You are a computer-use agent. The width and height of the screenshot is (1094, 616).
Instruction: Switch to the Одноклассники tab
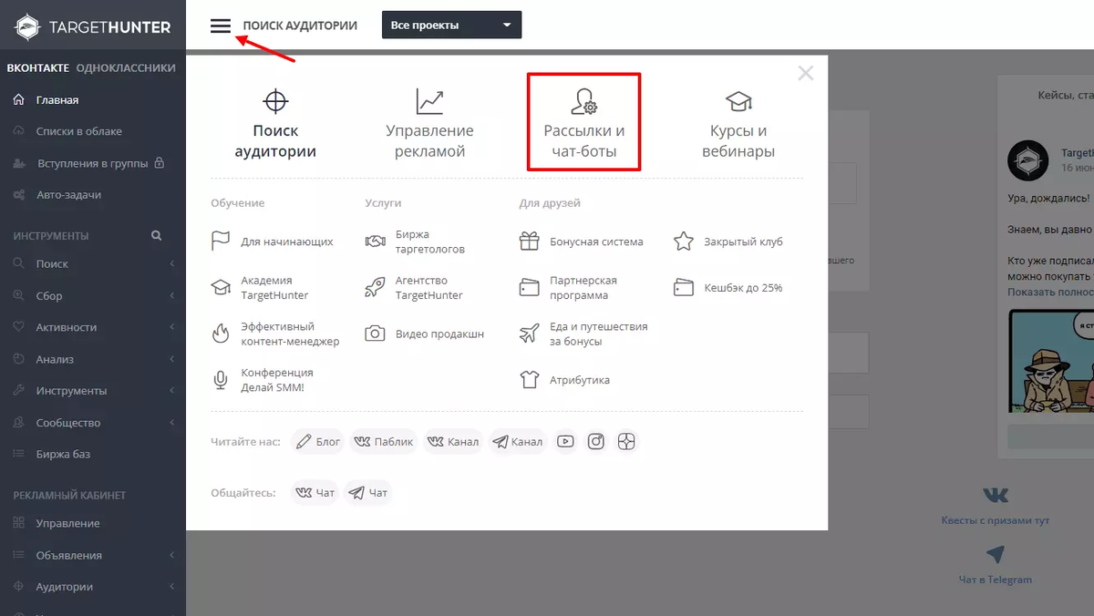(126, 67)
